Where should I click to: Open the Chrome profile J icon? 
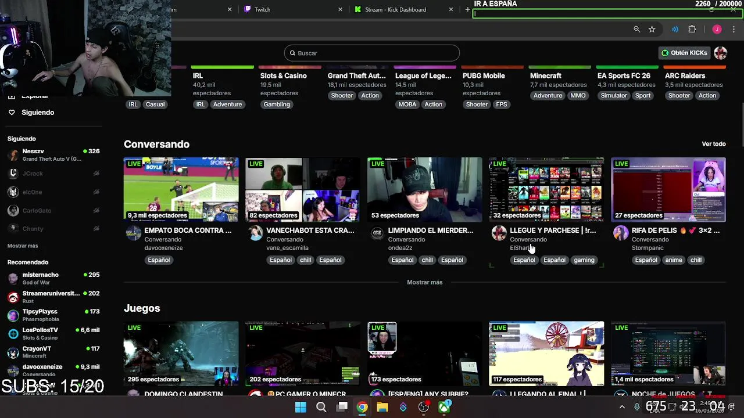click(717, 29)
